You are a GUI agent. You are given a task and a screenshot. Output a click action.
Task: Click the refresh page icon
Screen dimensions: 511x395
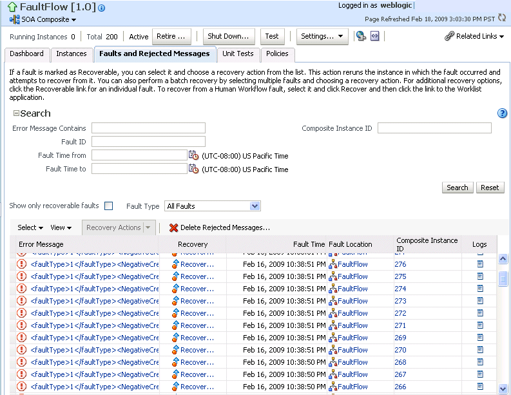pyautogui.click(x=502, y=18)
